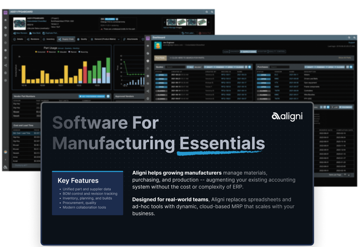Viewport: 362px width, 247px height.
Task: Click the Consumed legend color swatch
Action: (36, 52)
